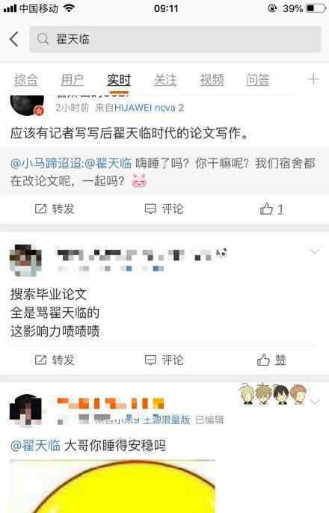Select the 视频 tab
Image resolution: width=329 pixels, height=513 pixels.
[x=212, y=79]
